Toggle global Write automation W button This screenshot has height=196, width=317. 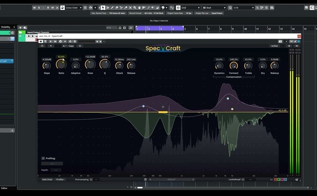[x=53, y=8]
